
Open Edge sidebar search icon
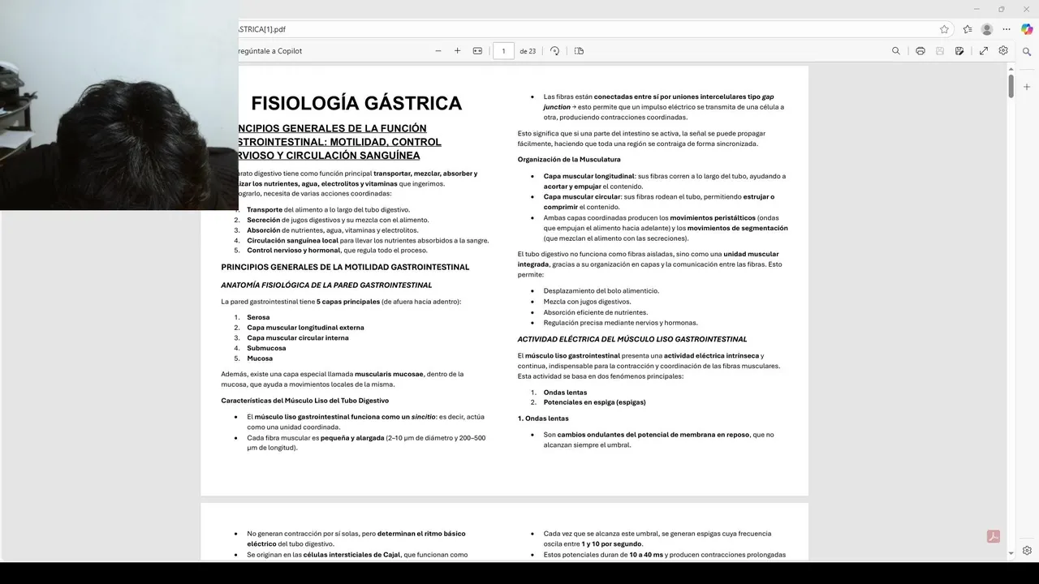click(1027, 51)
